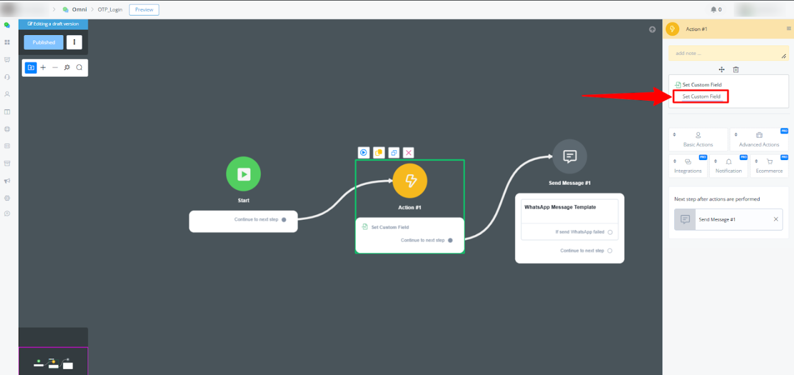Click the zoom out minus icon

pyautogui.click(x=55, y=68)
